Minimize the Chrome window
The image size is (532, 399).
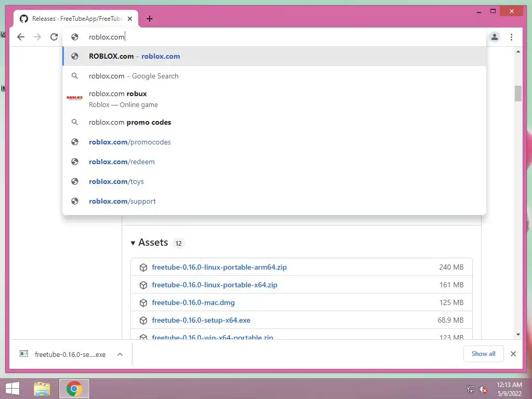478,12
